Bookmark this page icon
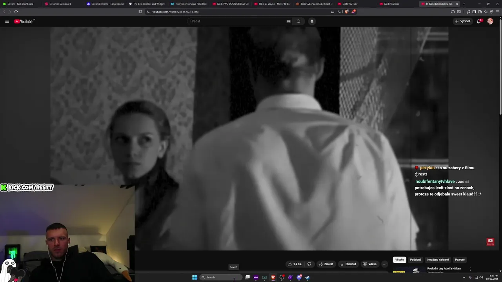 pos(140,12)
